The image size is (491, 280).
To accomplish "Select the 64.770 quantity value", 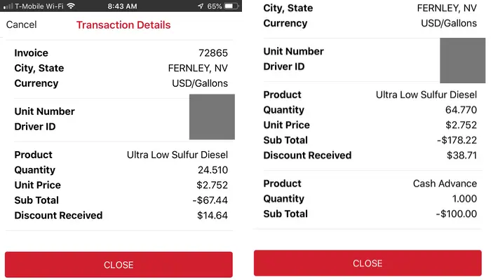I will pos(461,110).
